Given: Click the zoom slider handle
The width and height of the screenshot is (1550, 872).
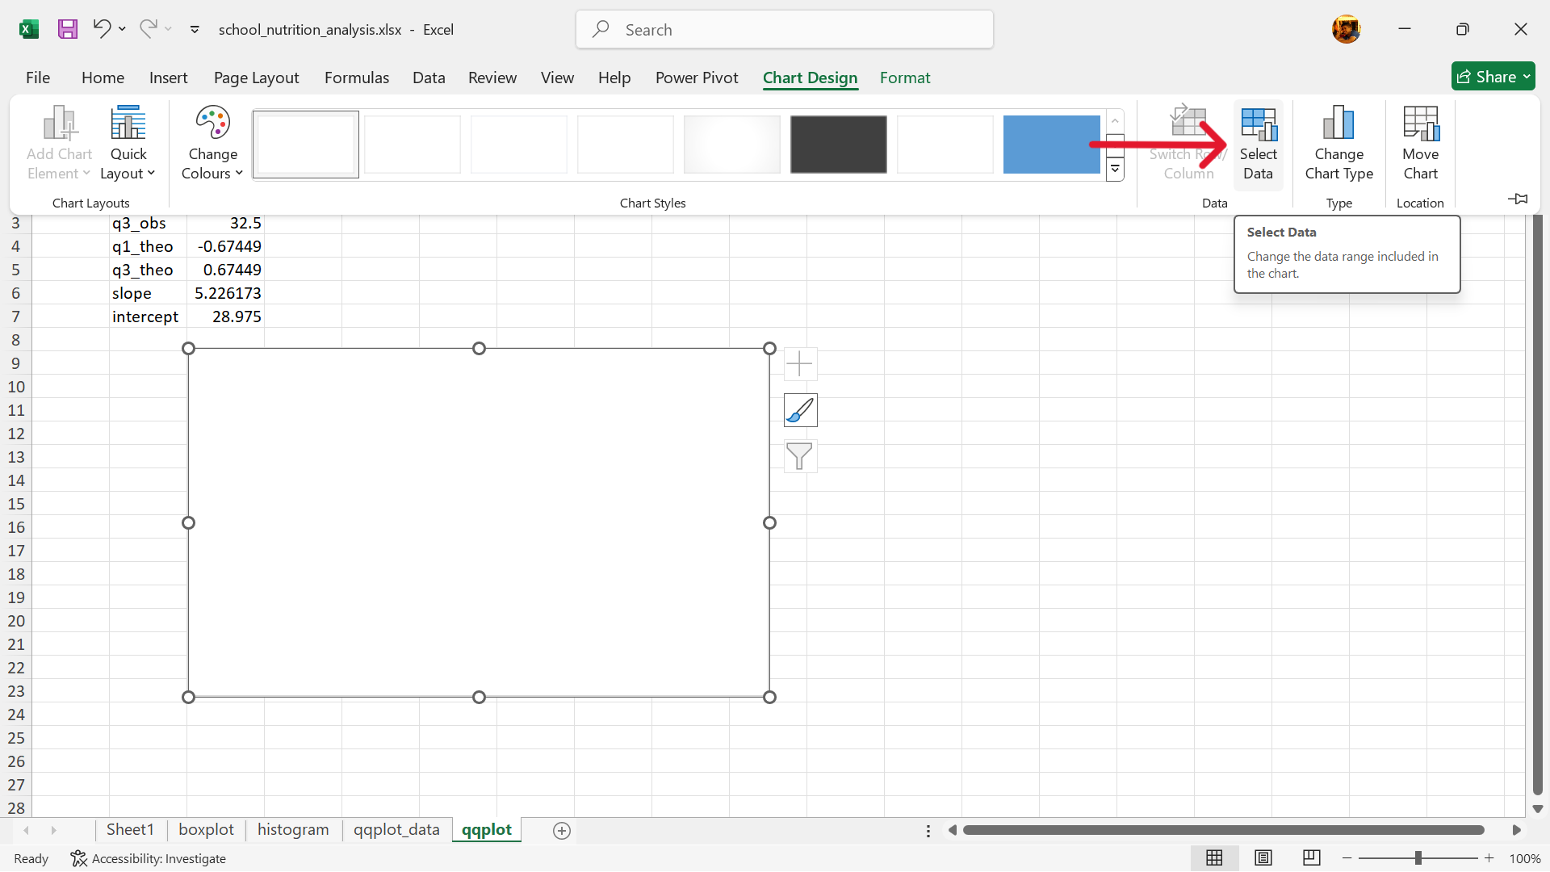Looking at the screenshot, I should tap(1418, 858).
